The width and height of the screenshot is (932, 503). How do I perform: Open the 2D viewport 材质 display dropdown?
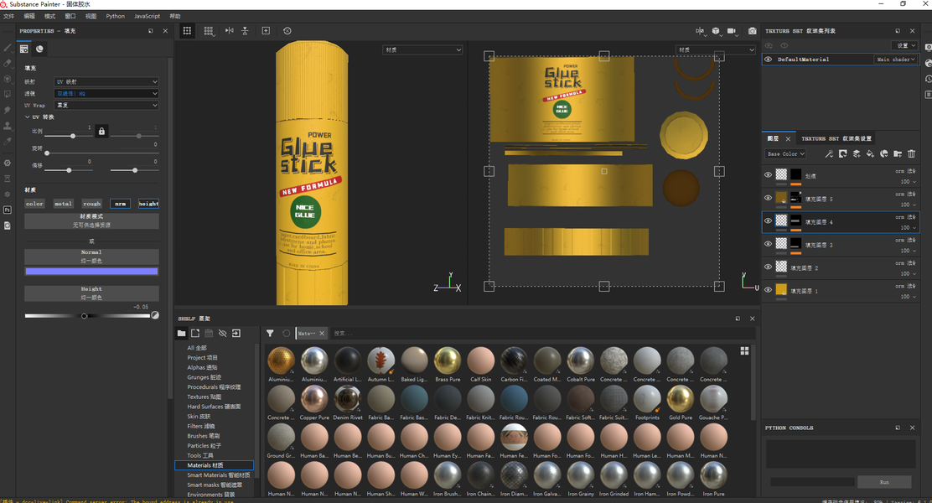[x=716, y=50]
